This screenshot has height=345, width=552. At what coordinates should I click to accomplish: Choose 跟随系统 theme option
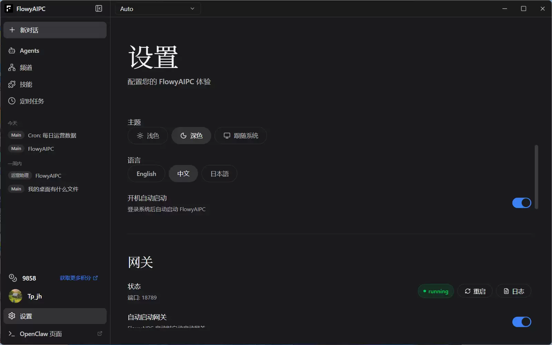(x=240, y=136)
